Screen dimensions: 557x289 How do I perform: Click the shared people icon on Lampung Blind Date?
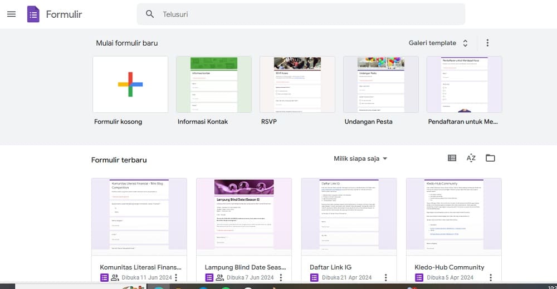click(220, 278)
